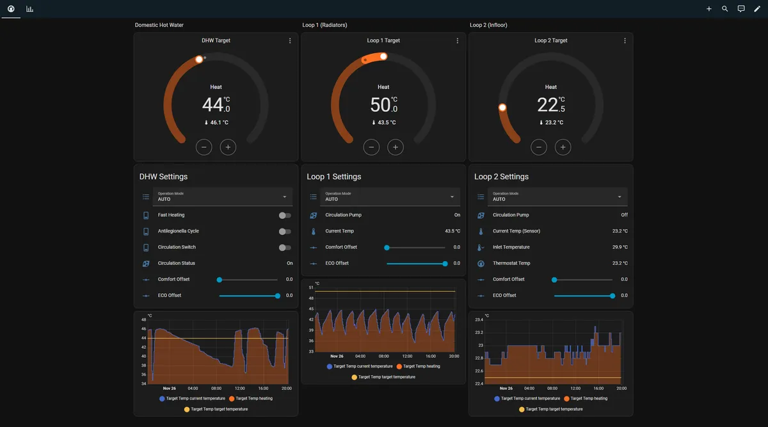768x427 pixels.
Task: Click DHW Comfort Offset slider handle
Action: click(x=220, y=279)
